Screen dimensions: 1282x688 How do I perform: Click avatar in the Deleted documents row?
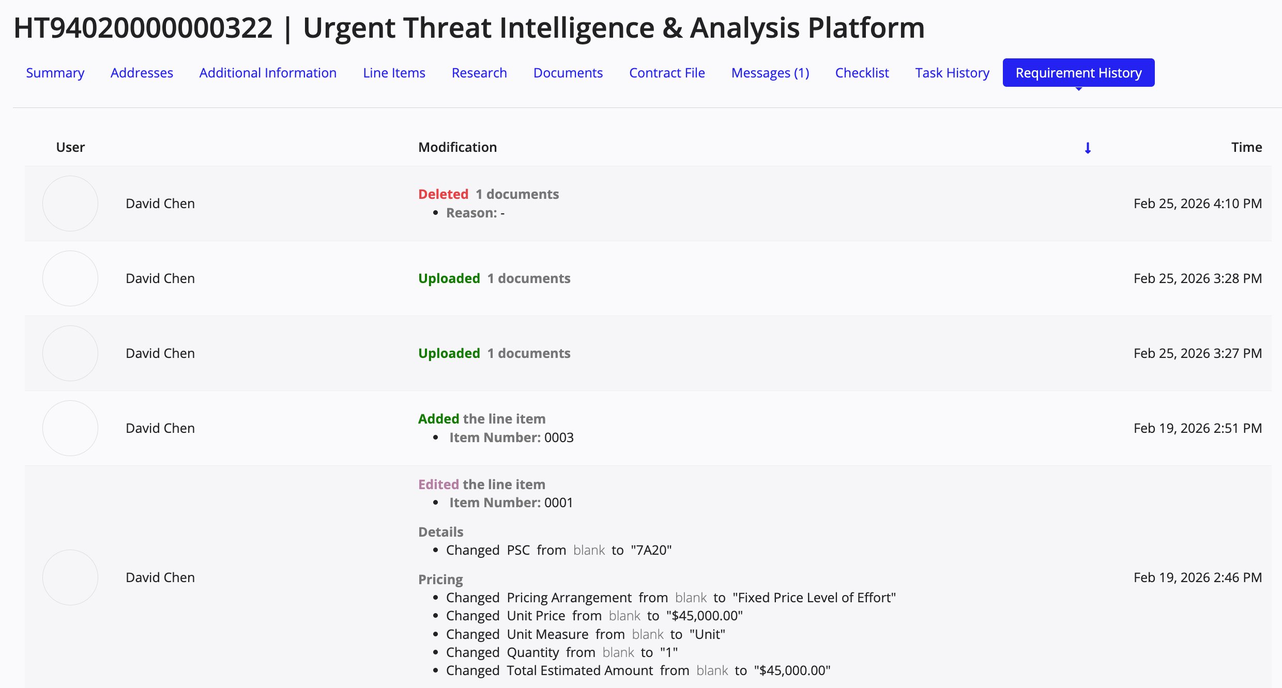70,204
